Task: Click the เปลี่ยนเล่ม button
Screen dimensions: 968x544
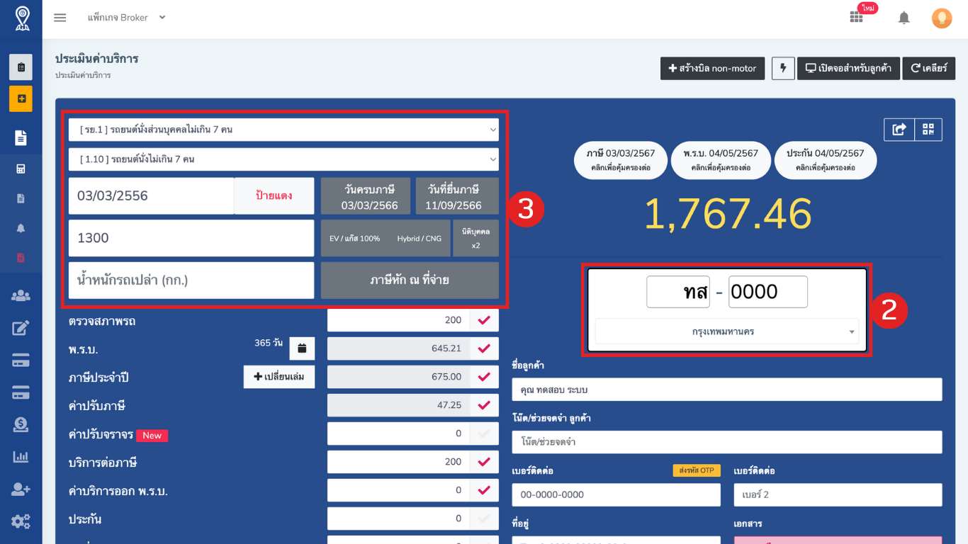Action: (279, 377)
